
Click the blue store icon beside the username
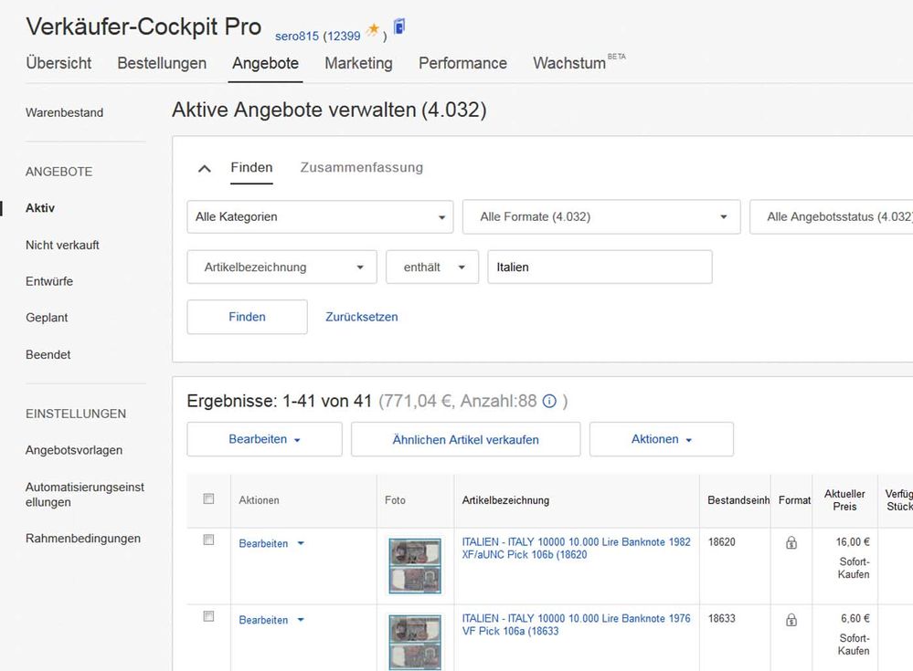click(x=399, y=27)
